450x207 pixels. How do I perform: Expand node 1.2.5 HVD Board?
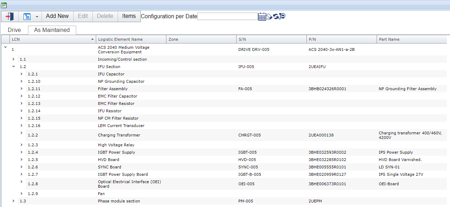click(x=21, y=159)
